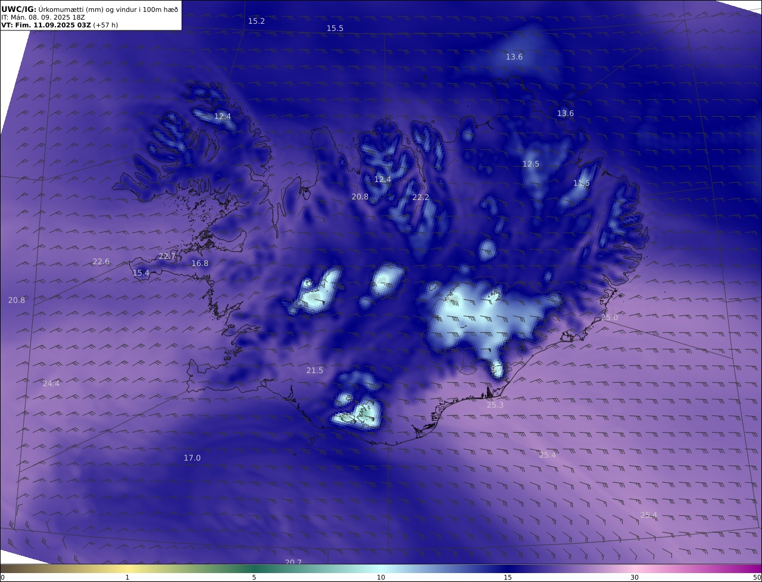Click the map value 15.5
This screenshot has height=582, width=762.
point(335,28)
